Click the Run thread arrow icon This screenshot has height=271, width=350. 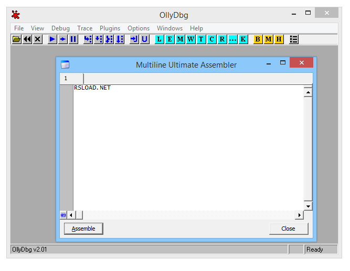(x=63, y=39)
